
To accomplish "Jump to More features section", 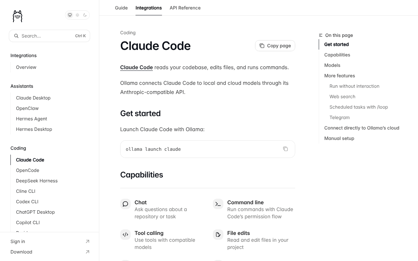I will click(x=340, y=76).
